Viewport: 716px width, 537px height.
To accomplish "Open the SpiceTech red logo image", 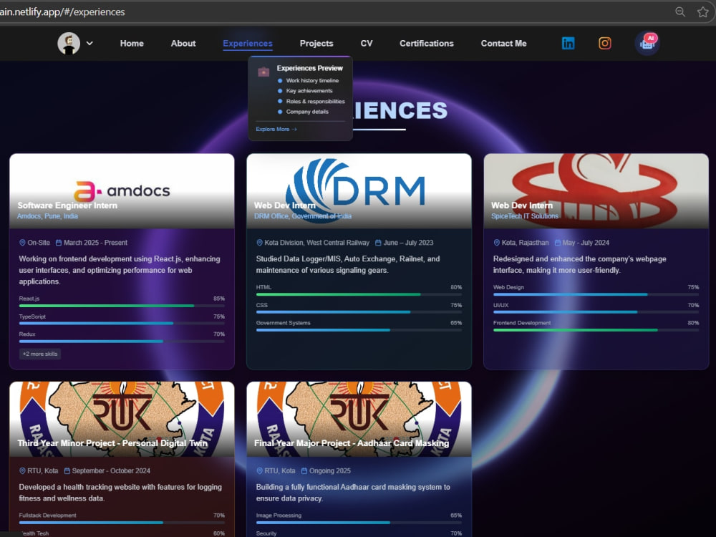I will click(596, 190).
